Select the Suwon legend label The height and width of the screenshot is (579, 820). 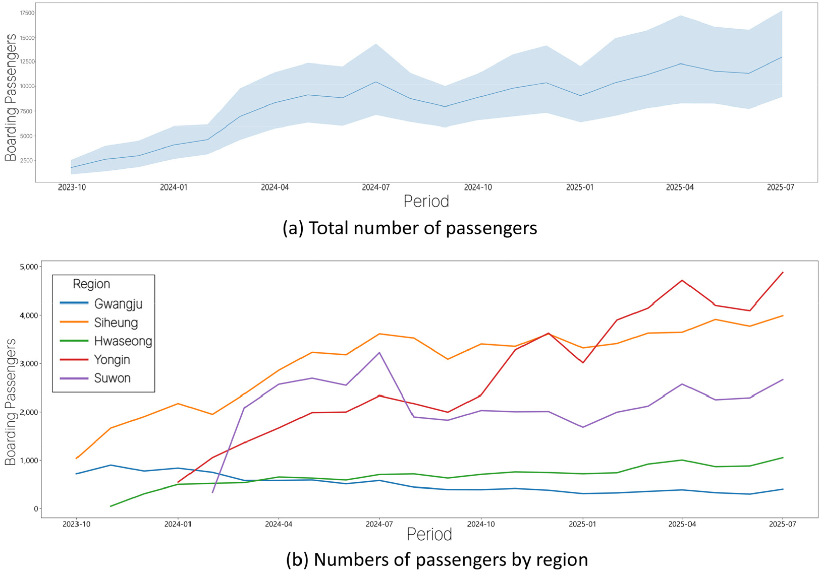coord(112,378)
